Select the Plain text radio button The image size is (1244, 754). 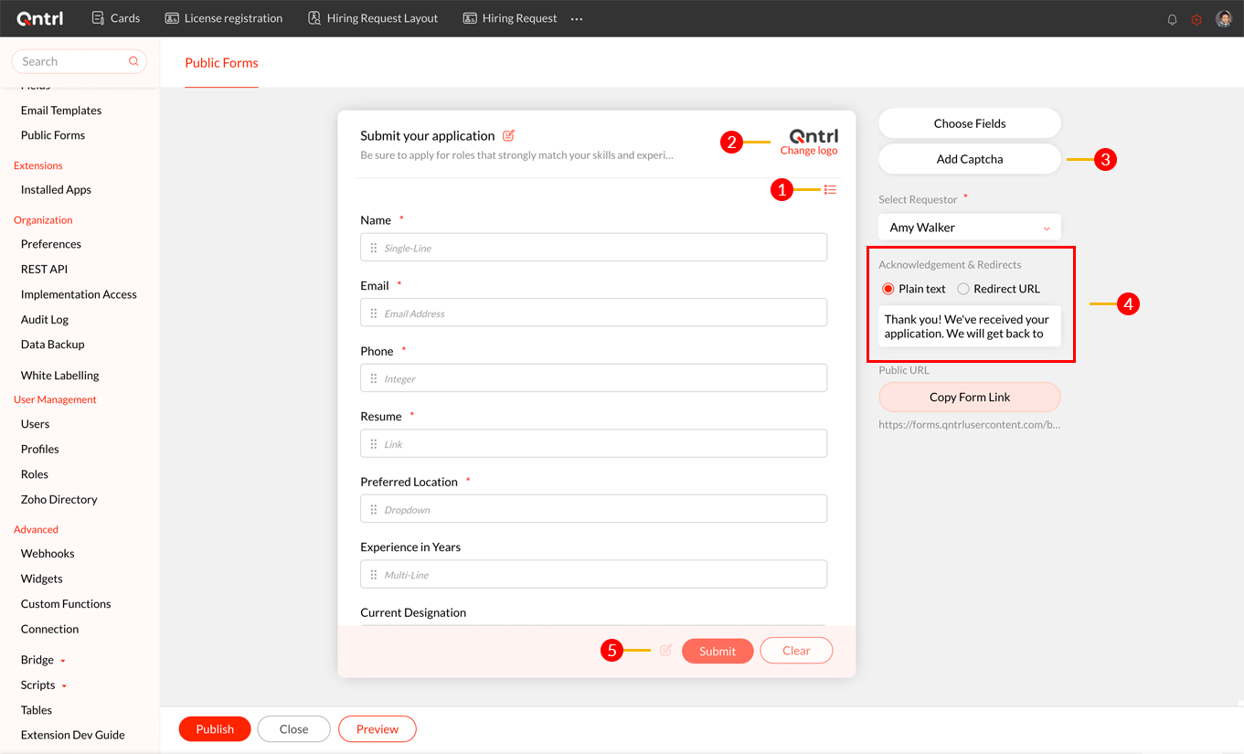click(888, 289)
